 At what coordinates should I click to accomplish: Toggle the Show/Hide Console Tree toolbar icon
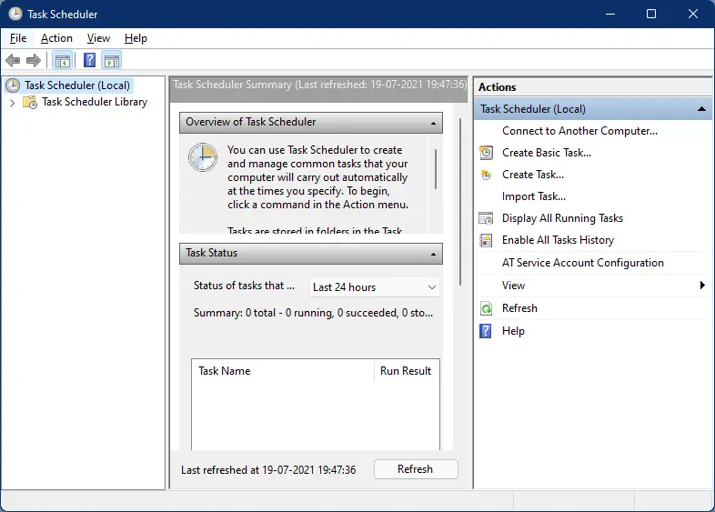click(x=63, y=60)
